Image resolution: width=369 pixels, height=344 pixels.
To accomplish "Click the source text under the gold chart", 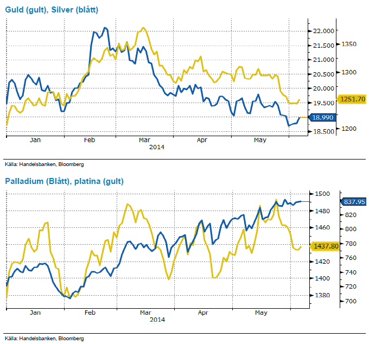I will (x=44, y=164).
